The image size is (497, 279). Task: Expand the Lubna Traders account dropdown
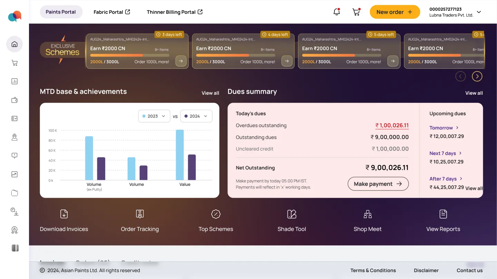coord(479,12)
